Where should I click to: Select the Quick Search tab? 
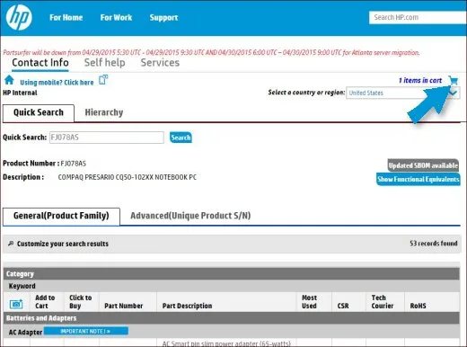(x=39, y=112)
